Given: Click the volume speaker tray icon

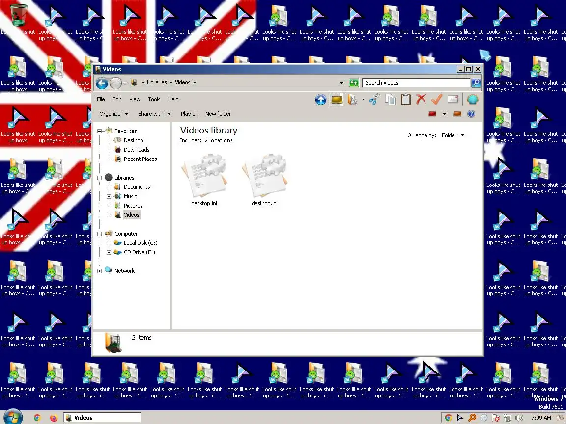Looking at the screenshot, I should (519, 418).
